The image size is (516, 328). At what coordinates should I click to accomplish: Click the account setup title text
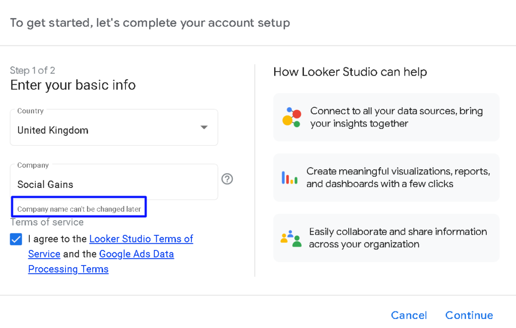click(x=150, y=23)
